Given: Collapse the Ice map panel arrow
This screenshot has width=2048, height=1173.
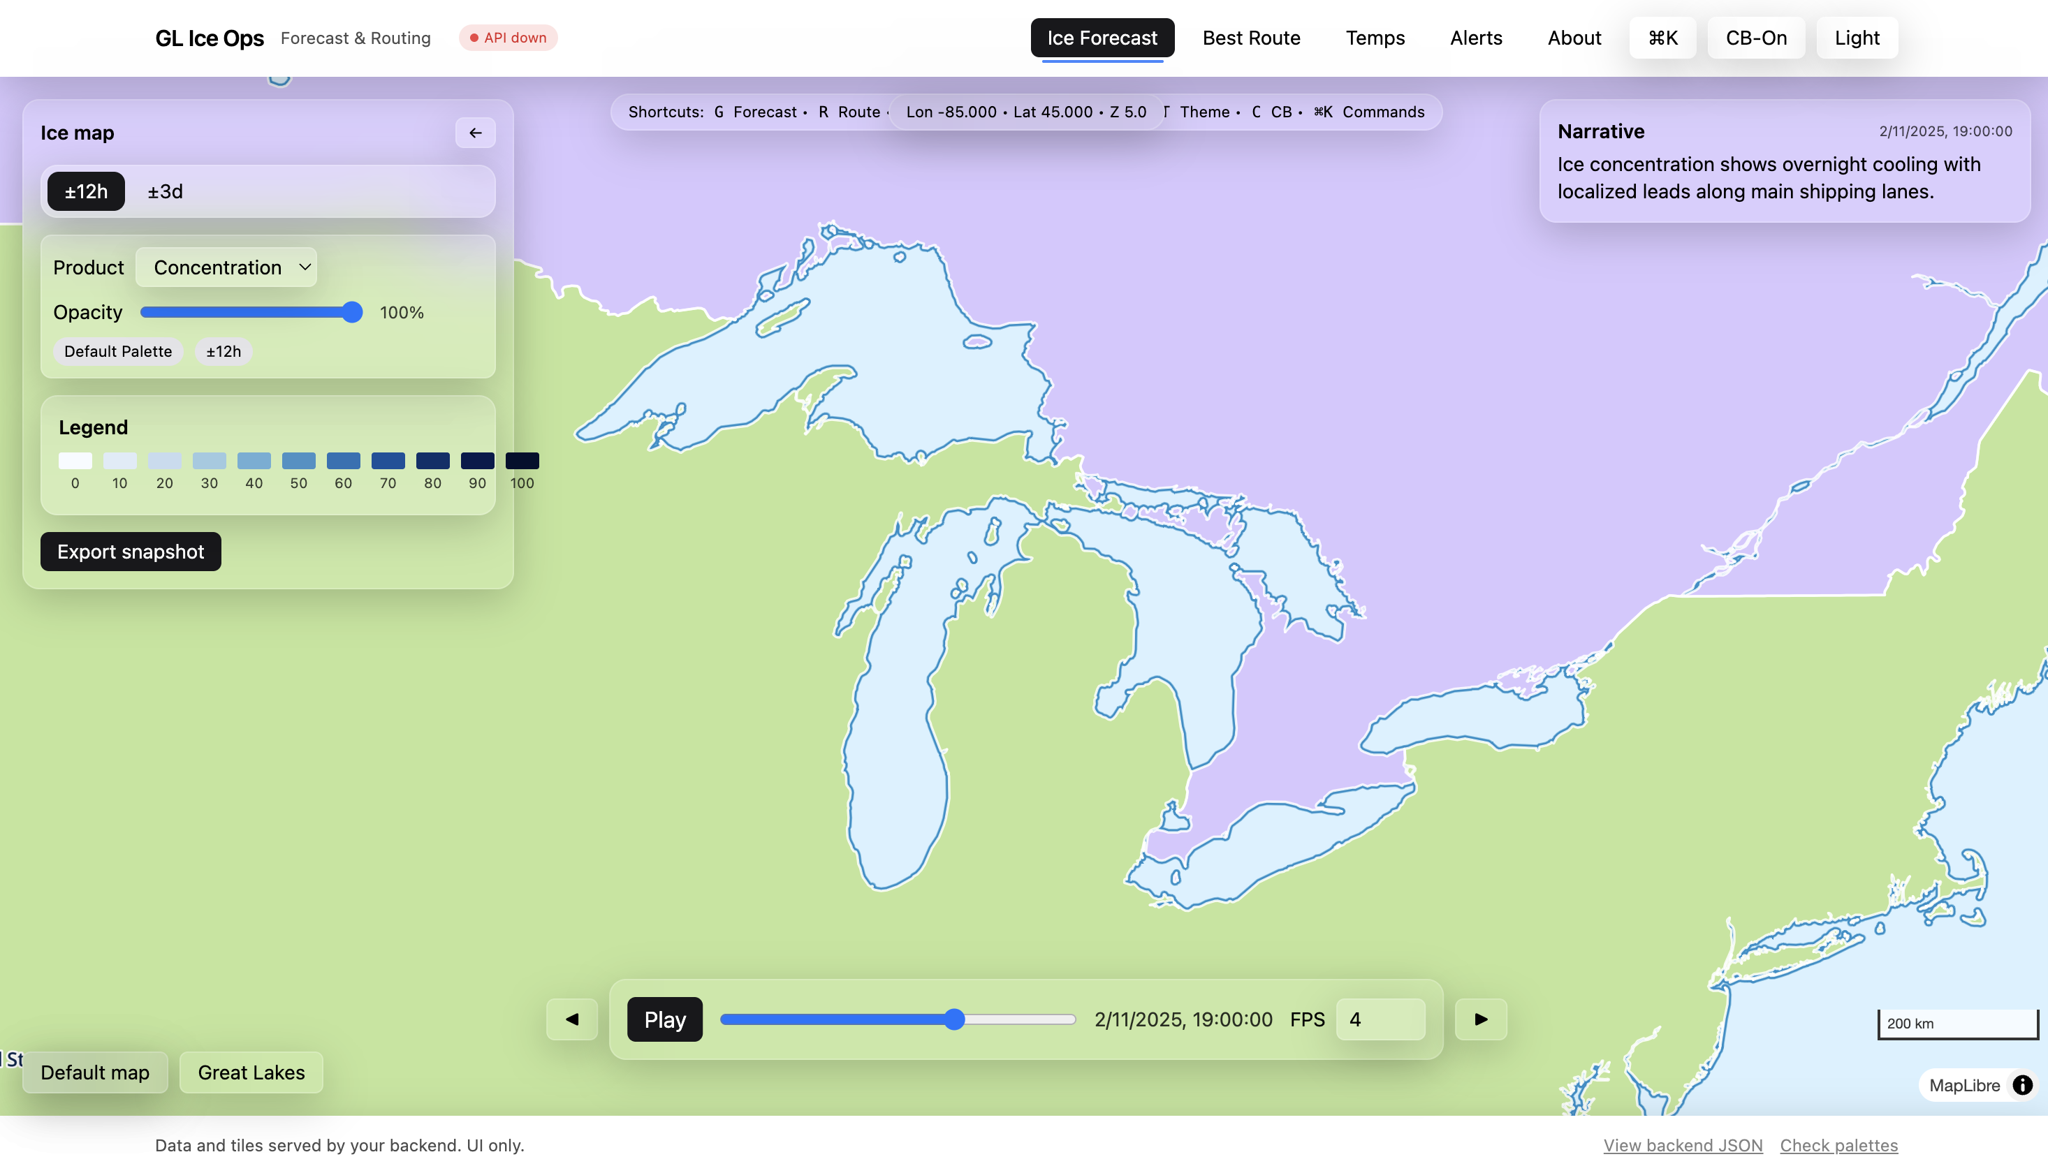Looking at the screenshot, I should coord(475,133).
